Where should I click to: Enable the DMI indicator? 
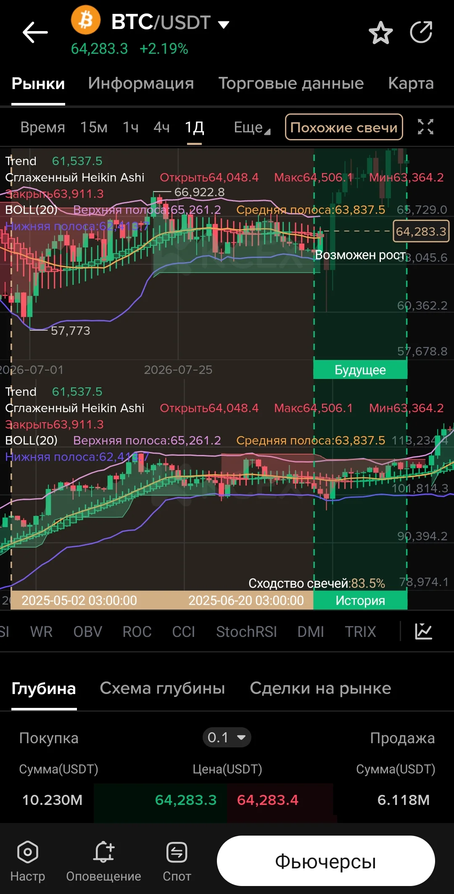coord(311,631)
